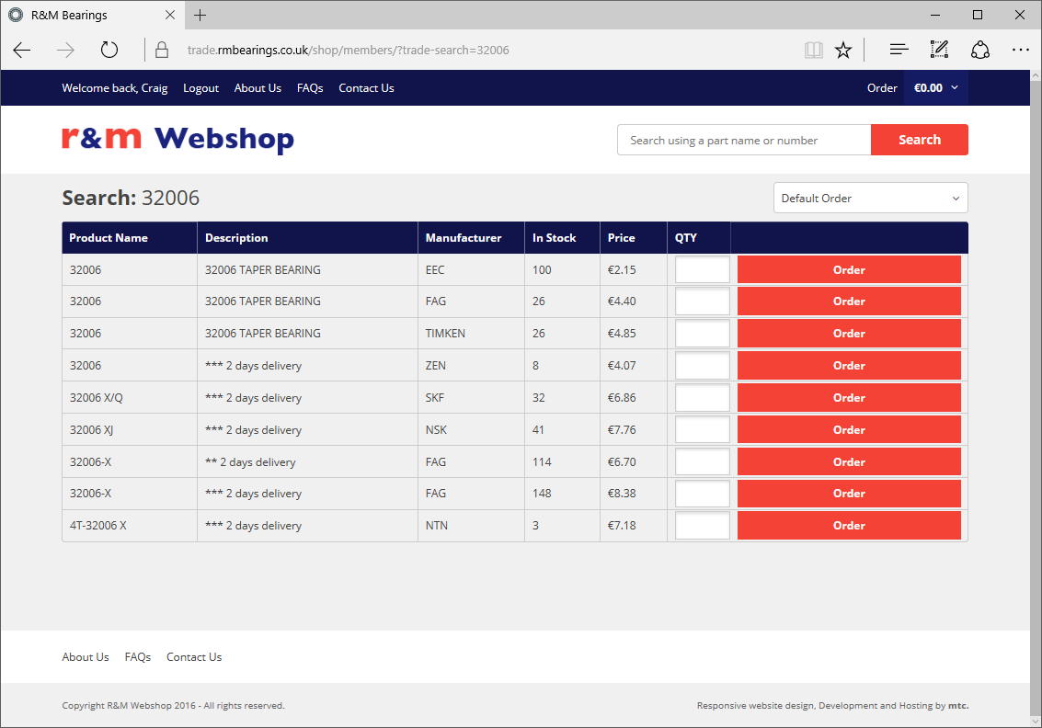Click quantity field for SKF row
The height and width of the screenshot is (728, 1042).
pyautogui.click(x=703, y=397)
